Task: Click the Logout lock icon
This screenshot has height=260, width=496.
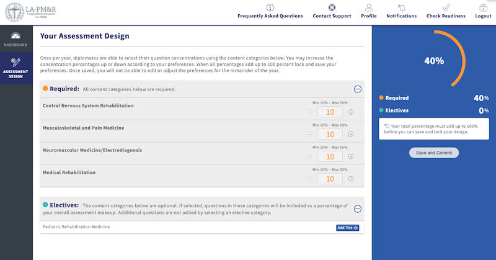Action: [x=483, y=7]
